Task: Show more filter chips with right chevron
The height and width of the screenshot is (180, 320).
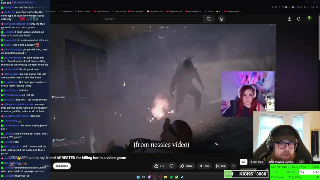Action: (311, 162)
